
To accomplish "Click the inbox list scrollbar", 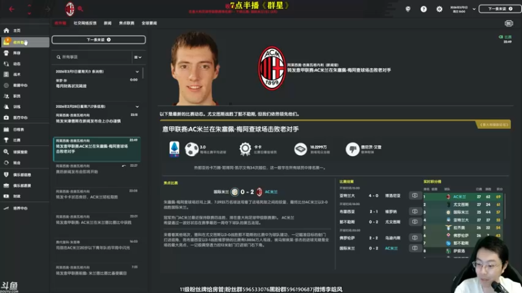I will [143, 73].
